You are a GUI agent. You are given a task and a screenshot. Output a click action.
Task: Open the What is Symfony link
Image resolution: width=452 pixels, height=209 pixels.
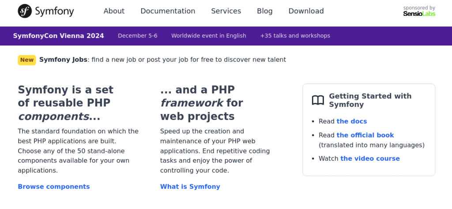190,186
